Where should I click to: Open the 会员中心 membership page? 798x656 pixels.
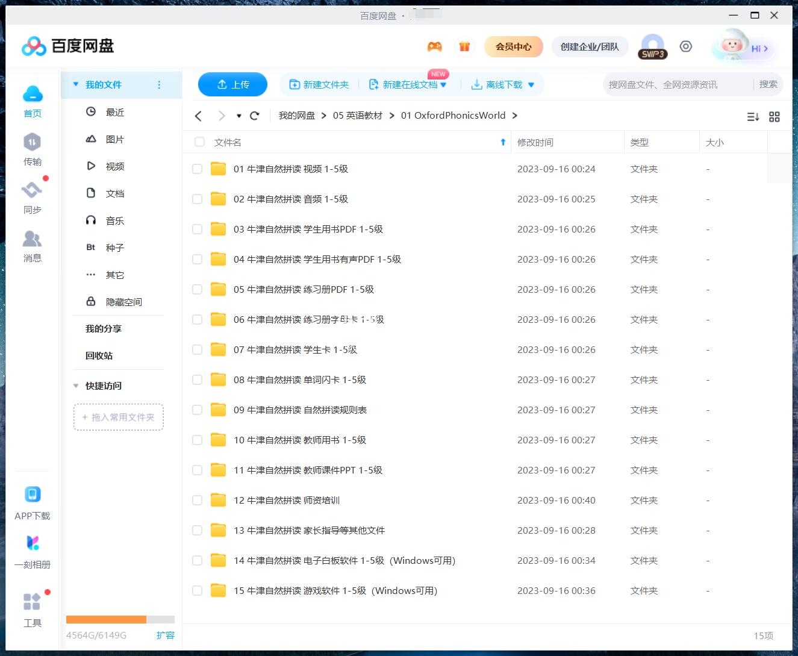pos(513,46)
